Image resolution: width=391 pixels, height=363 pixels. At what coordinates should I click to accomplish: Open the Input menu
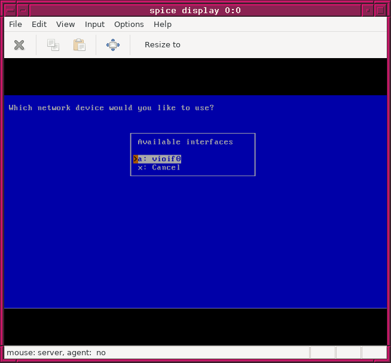(x=94, y=24)
